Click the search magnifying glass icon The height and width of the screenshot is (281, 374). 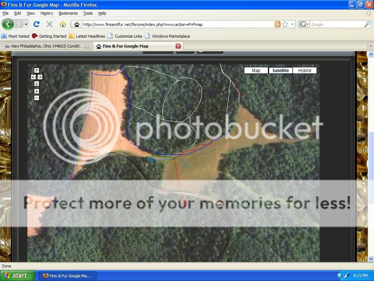(x=367, y=24)
